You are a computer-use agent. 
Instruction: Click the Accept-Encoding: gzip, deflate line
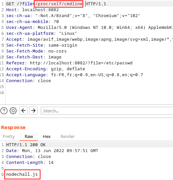point(46,69)
